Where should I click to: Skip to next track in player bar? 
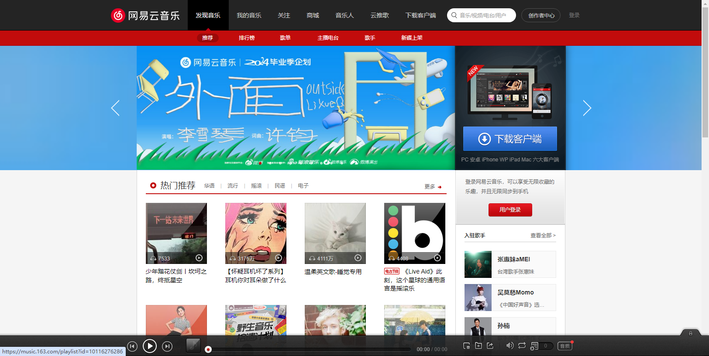click(x=167, y=346)
